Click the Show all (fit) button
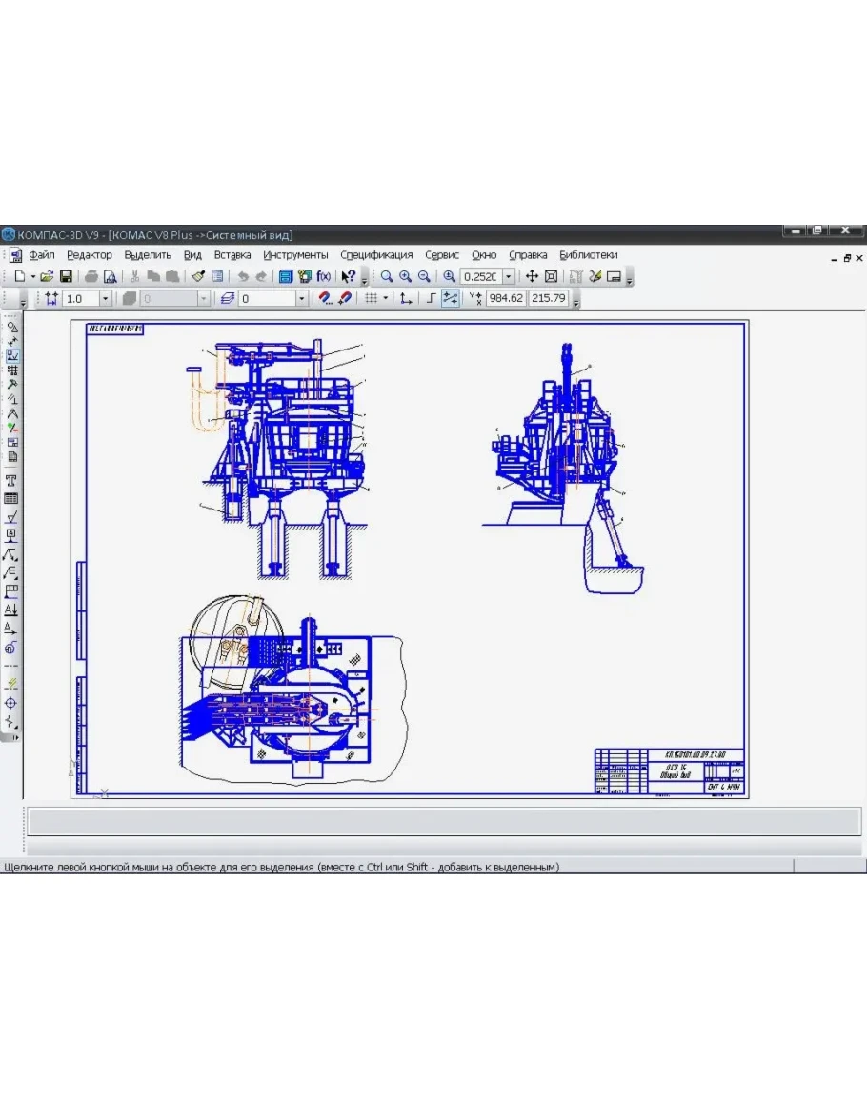 click(551, 276)
